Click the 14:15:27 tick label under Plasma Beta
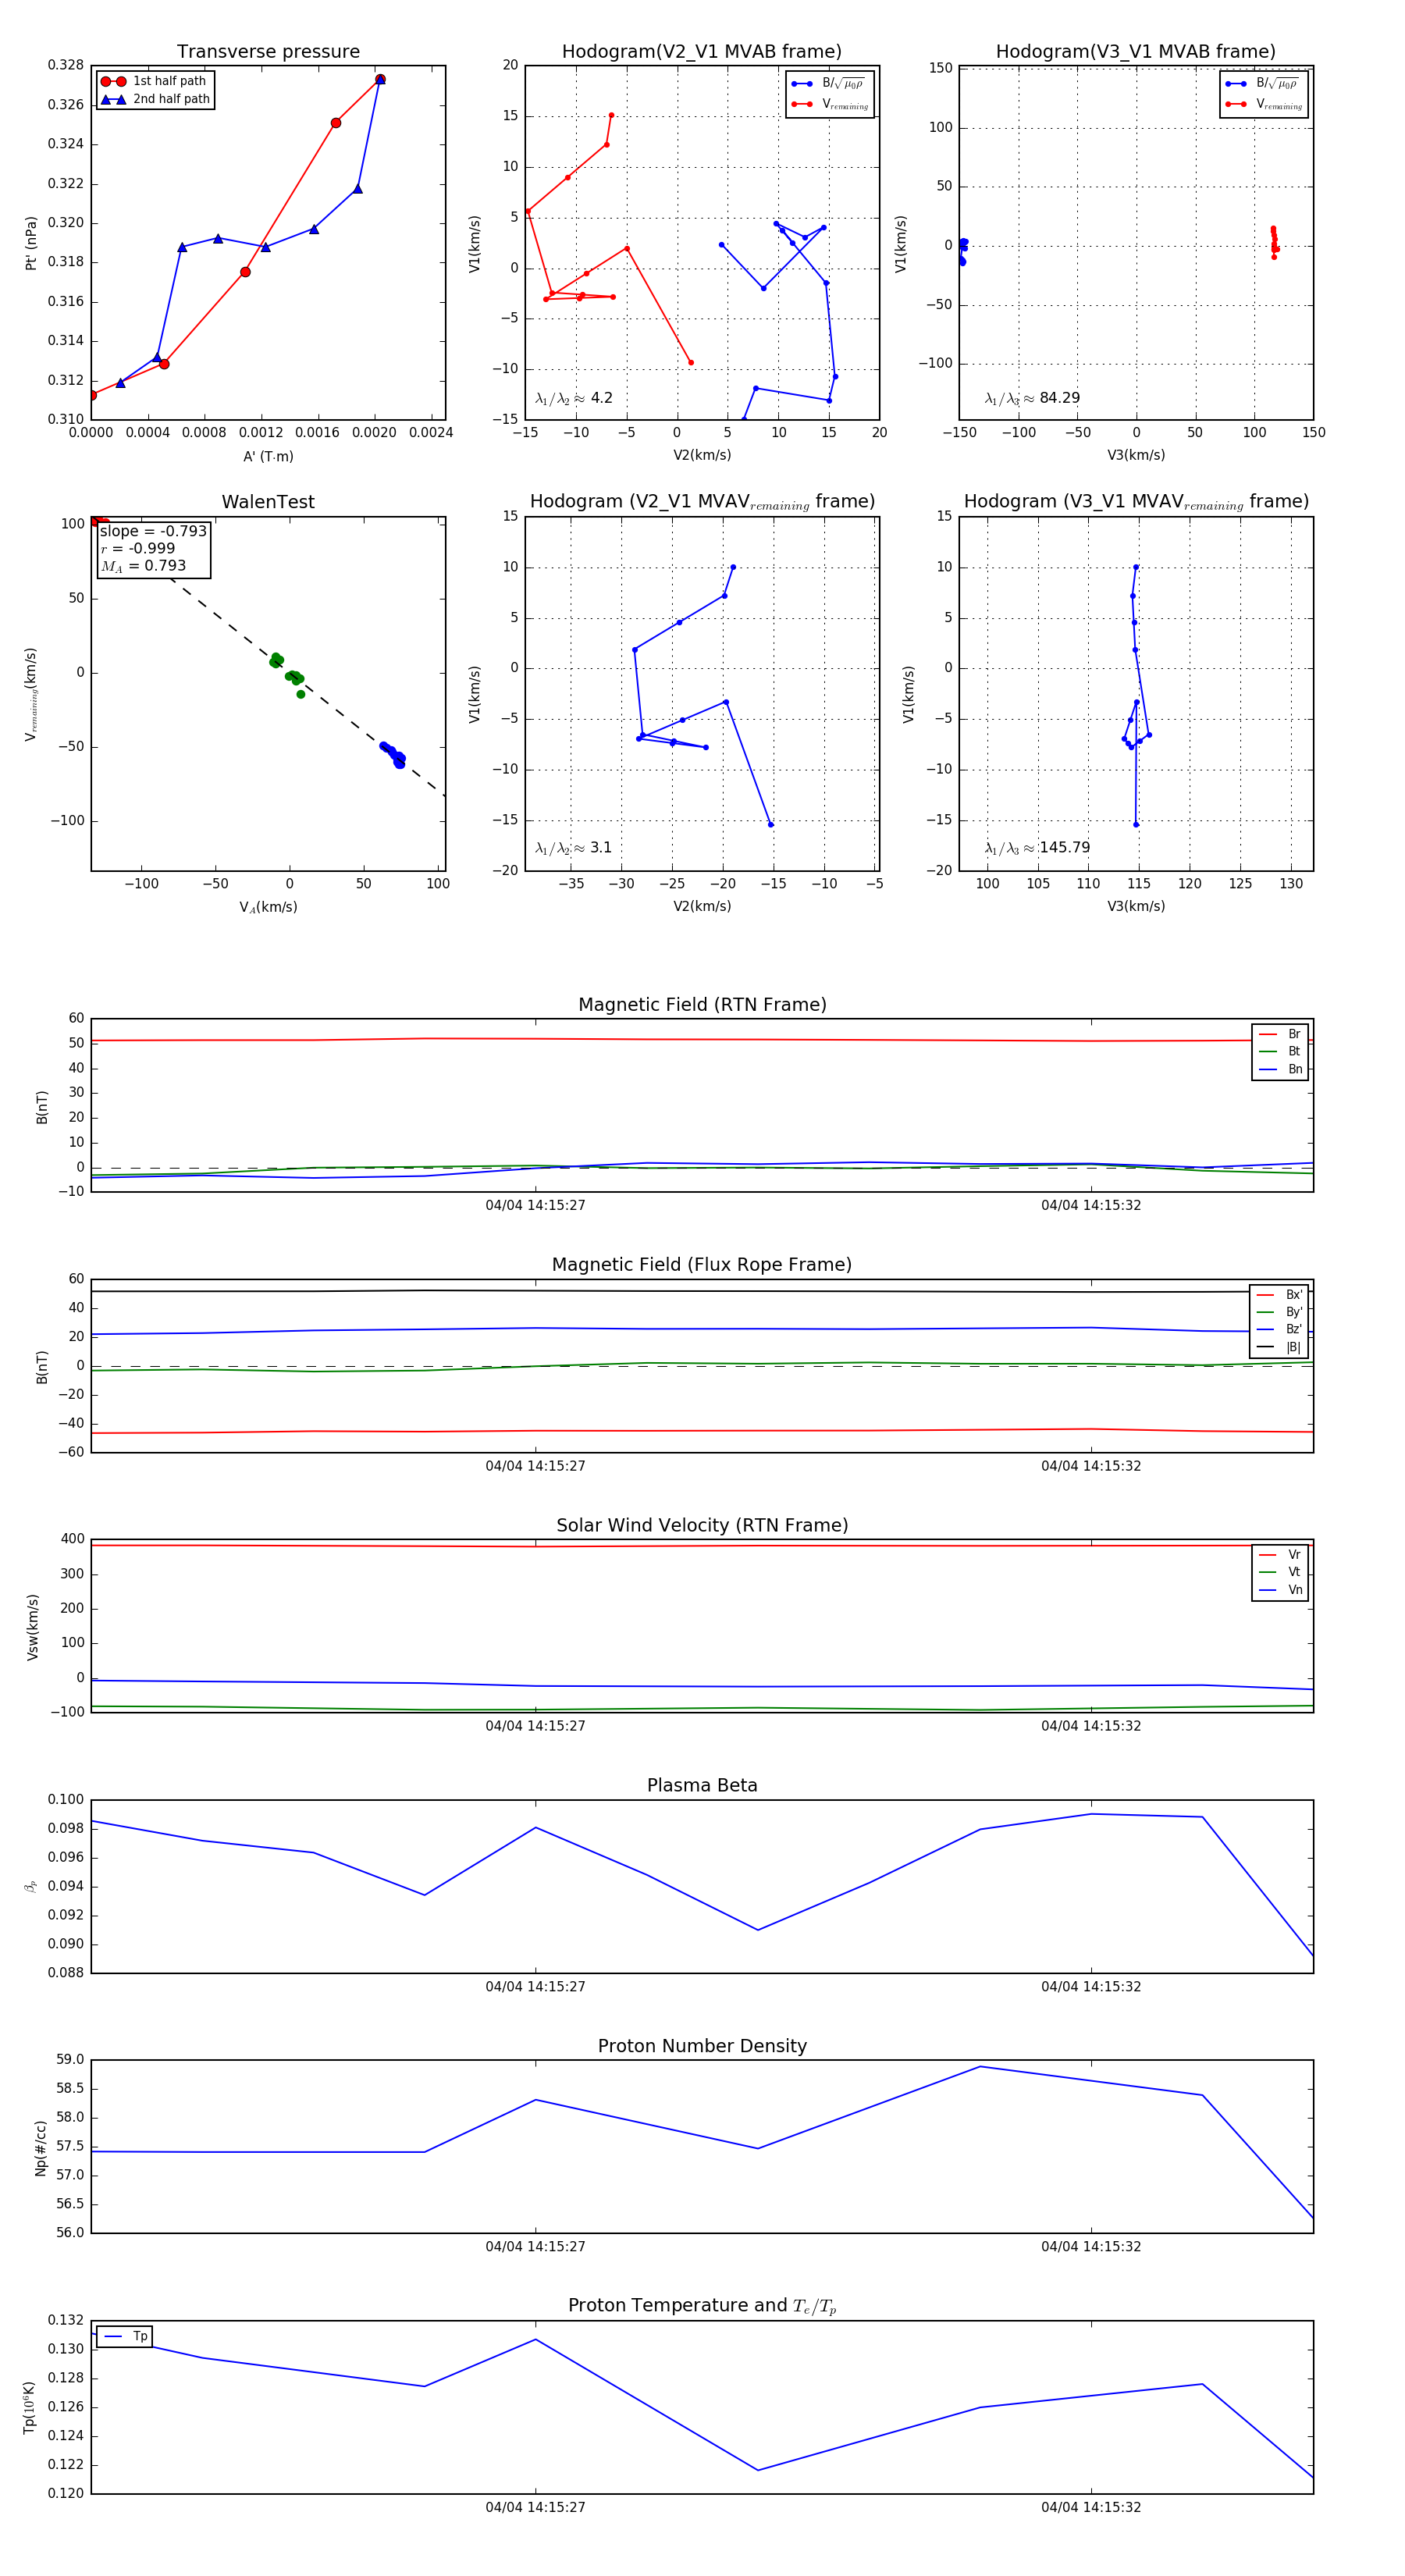The image size is (1405, 2576). point(535,1986)
